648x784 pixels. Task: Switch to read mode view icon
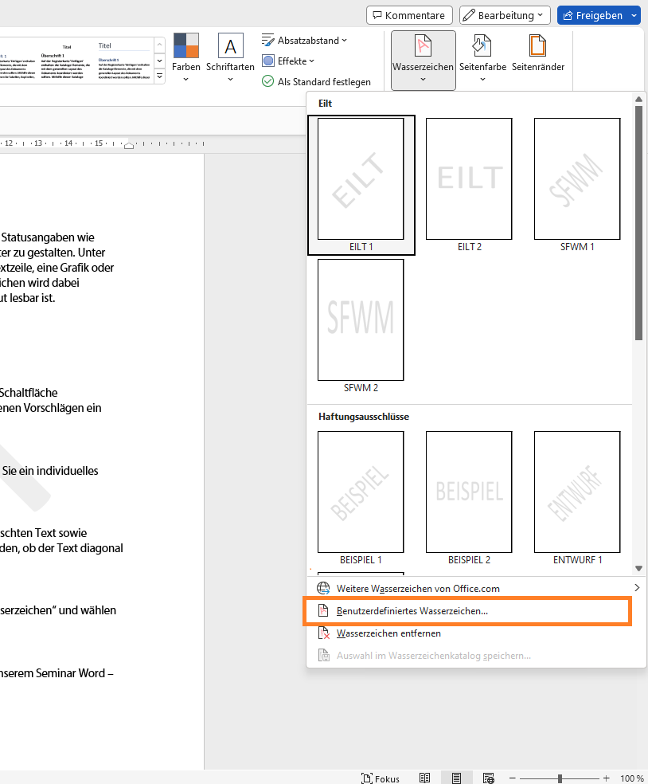[x=425, y=778]
